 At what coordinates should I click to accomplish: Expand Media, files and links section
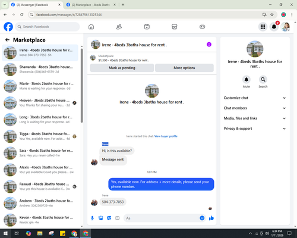click(255, 118)
